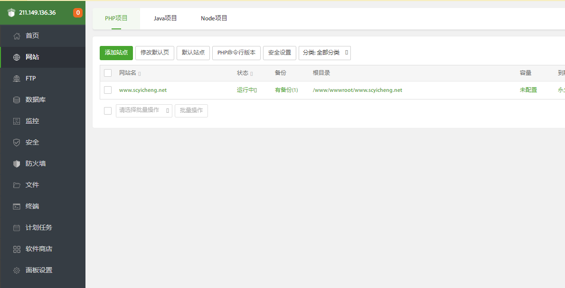The image size is (565, 288).
Task: Open the 请选择批量操作 dropdown
Action: pyautogui.click(x=144, y=110)
